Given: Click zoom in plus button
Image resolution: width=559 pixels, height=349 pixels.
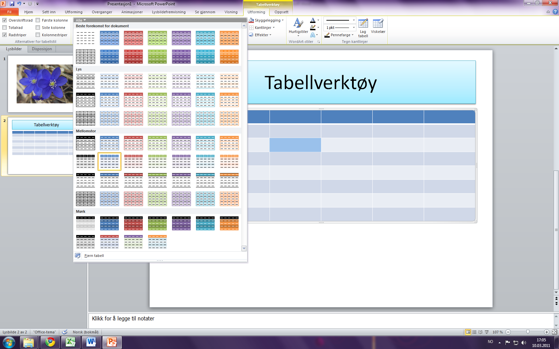Looking at the screenshot, I should coord(547,332).
